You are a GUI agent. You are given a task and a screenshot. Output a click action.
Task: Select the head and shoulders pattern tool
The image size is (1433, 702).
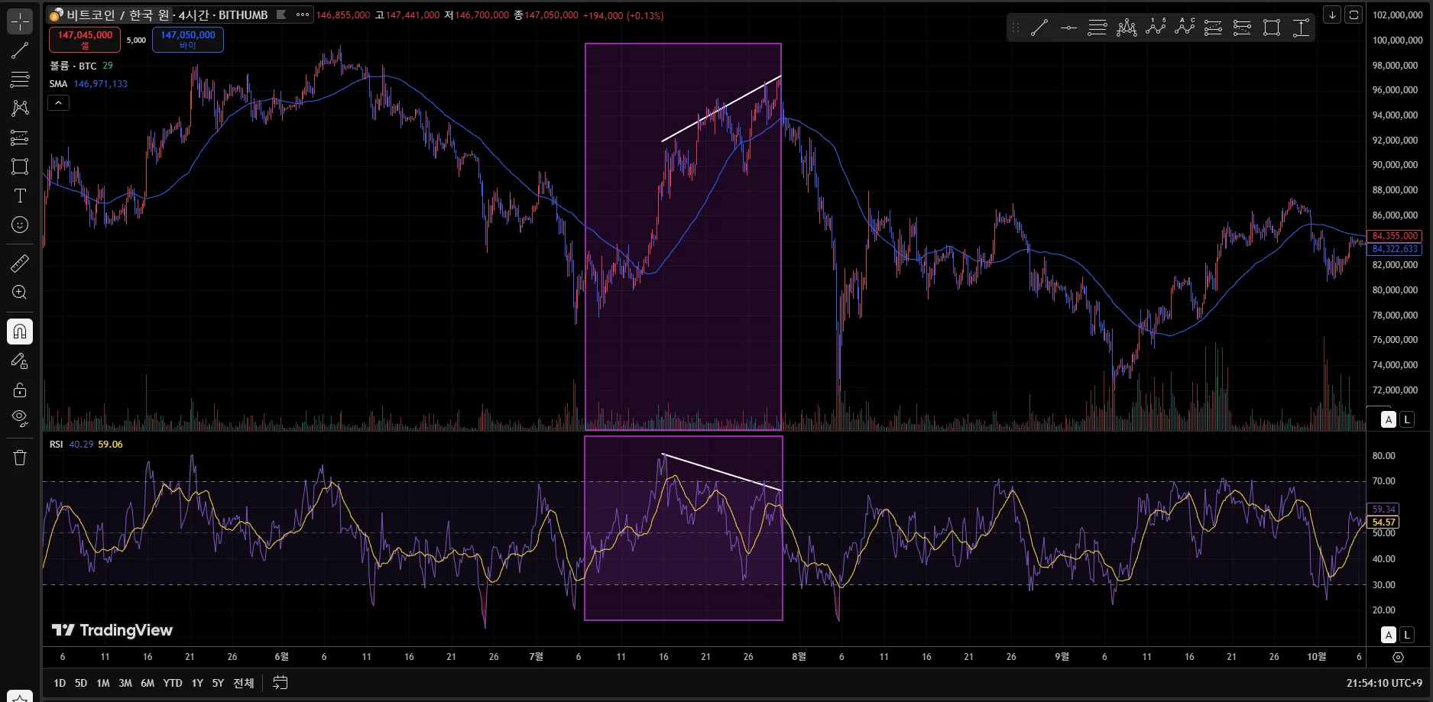[x=1127, y=28]
